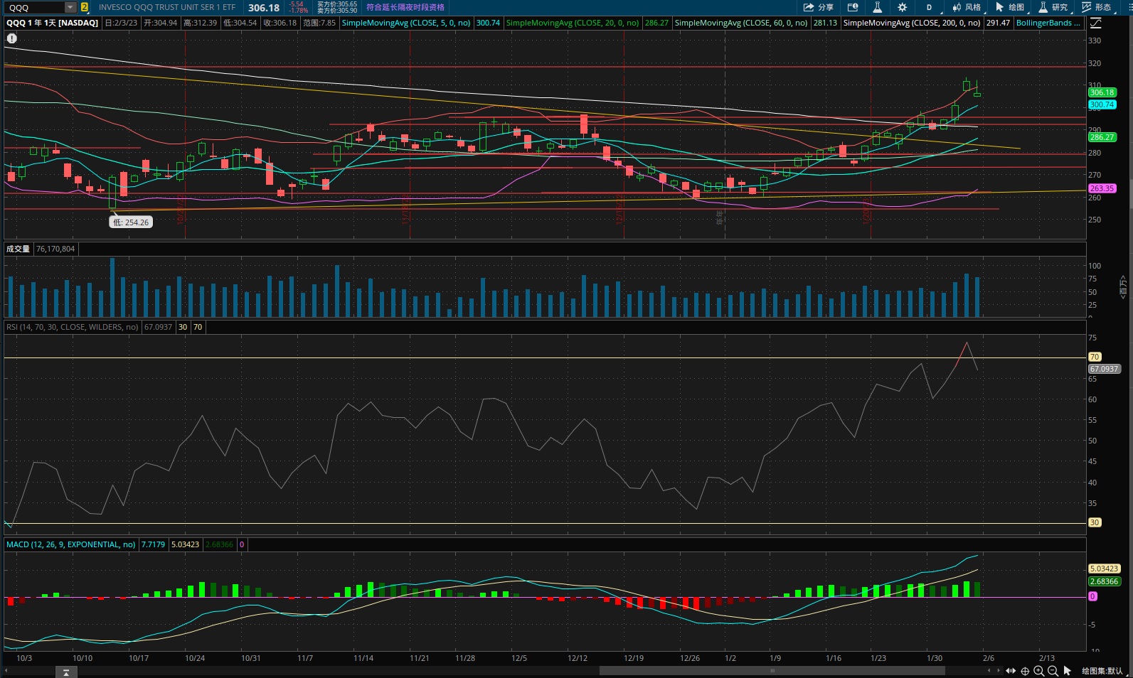Click the RSI 67.0937 axis bubble

coord(1104,369)
